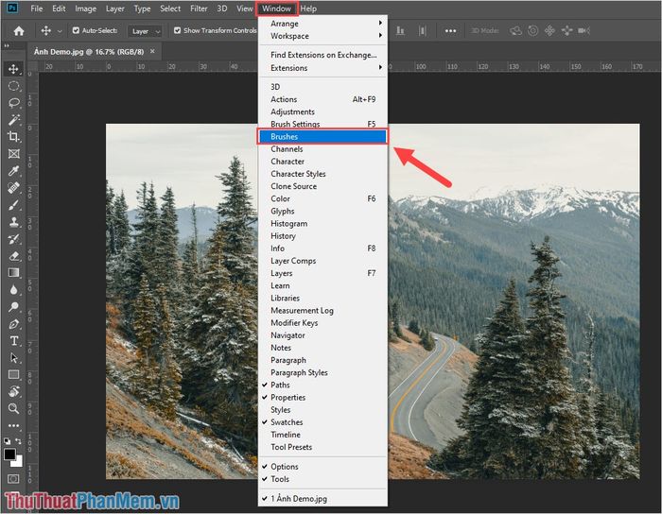Image resolution: width=662 pixels, height=514 pixels.
Task: Uncheck Show Transform Controls
Action: pyautogui.click(x=177, y=30)
